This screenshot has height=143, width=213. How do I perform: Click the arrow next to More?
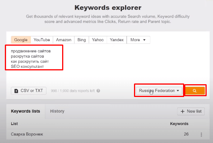pos(144,40)
